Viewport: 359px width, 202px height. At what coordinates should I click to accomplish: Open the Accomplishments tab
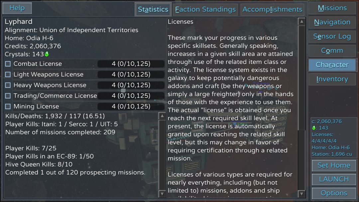pyautogui.click(x=272, y=10)
